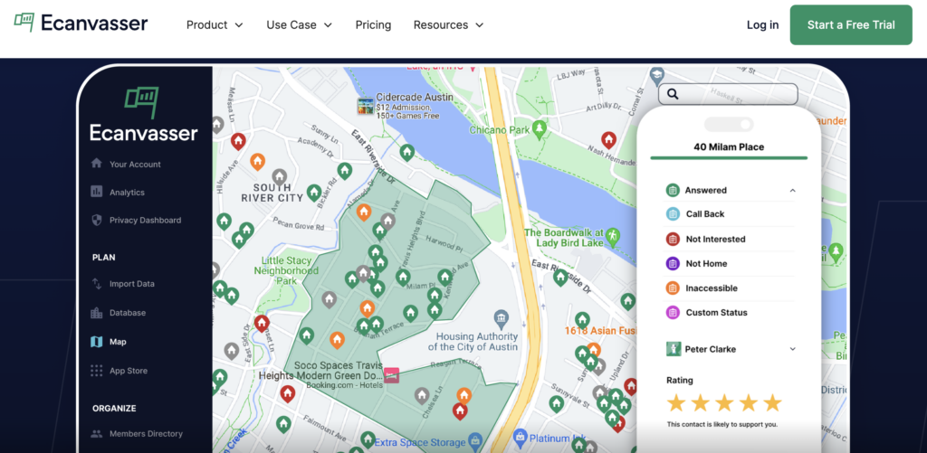Select the Map icon in sidebar
This screenshot has width=927, height=453.
(96, 342)
